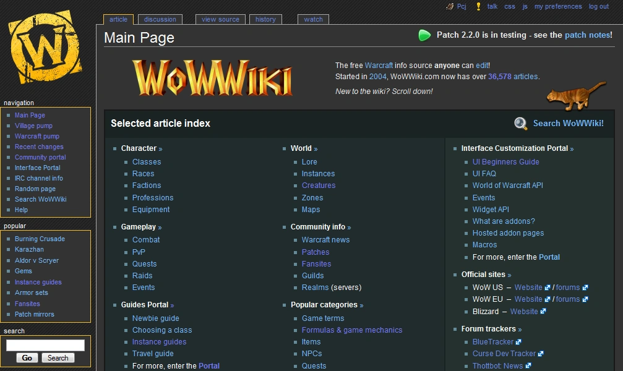Click the Go button
The image size is (623, 371).
coord(27,358)
